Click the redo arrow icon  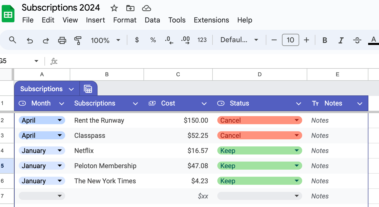pyautogui.click(x=46, y=40)
